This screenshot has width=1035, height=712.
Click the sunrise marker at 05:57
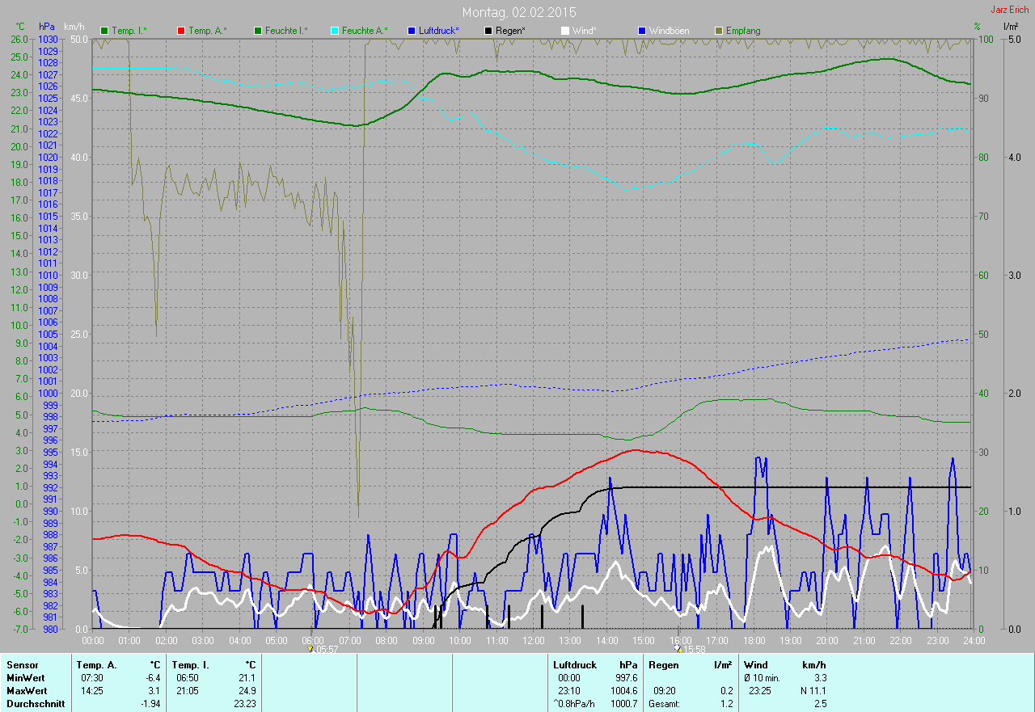310,648
